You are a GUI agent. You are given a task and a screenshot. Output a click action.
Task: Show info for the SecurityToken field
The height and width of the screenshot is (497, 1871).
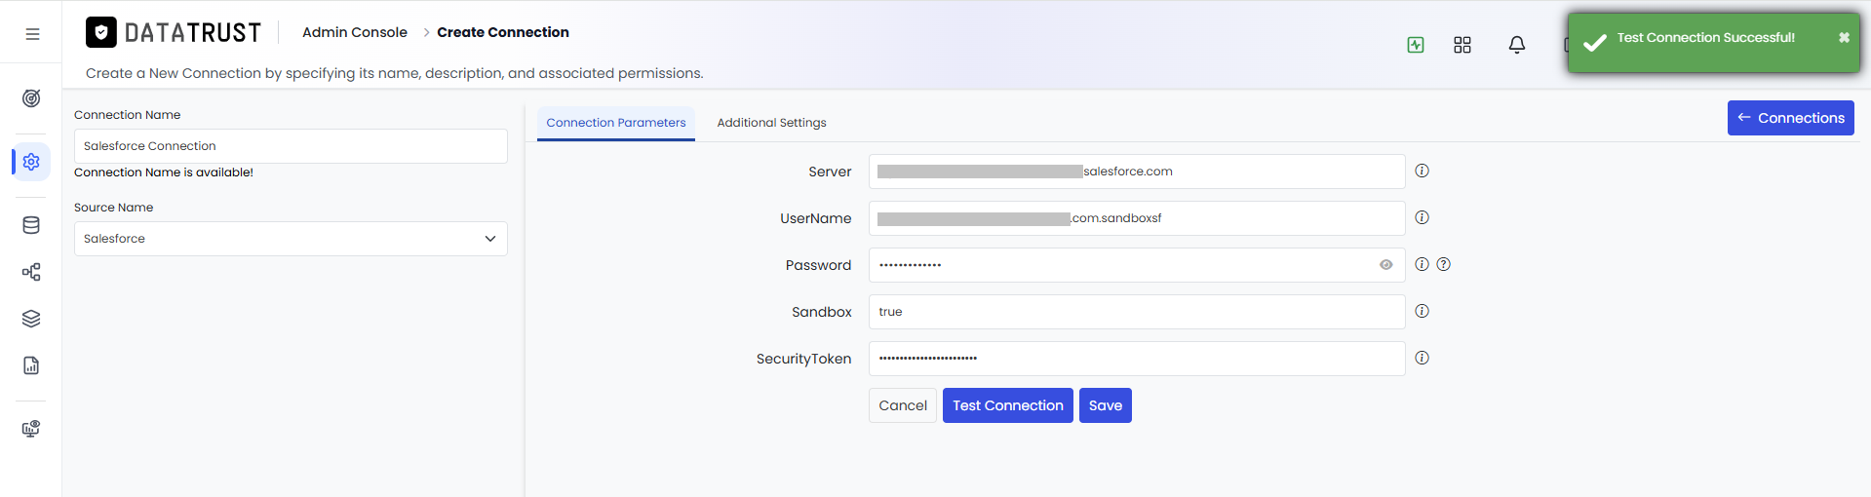point(1423,358)
